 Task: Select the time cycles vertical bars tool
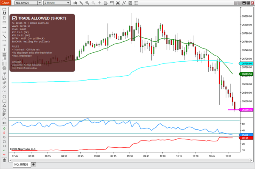[4, 64]
